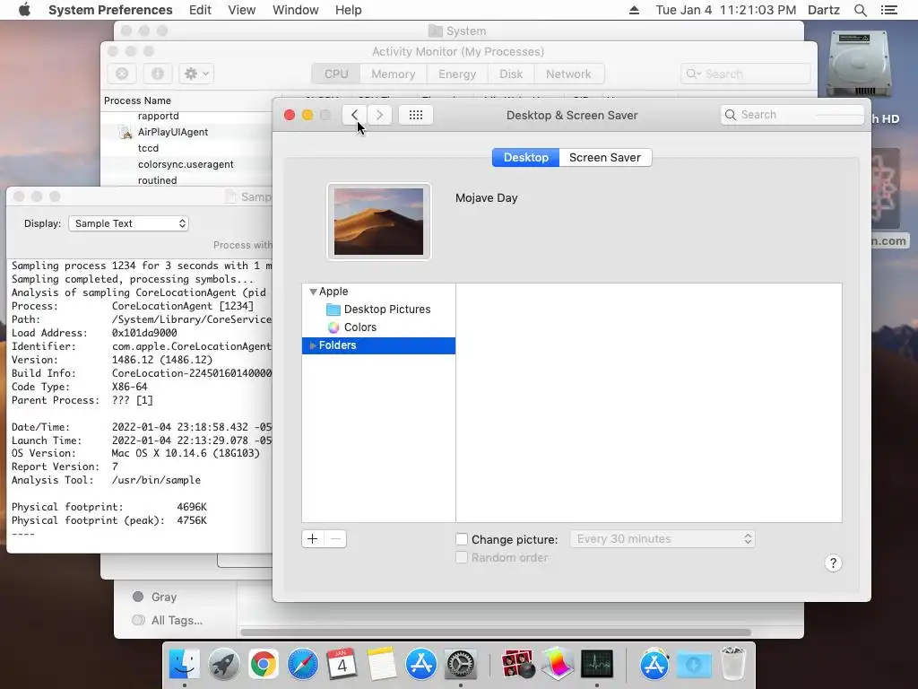Screen dimensions: 918x689
Task: Go forward in System Preferences
Action: 379,115
